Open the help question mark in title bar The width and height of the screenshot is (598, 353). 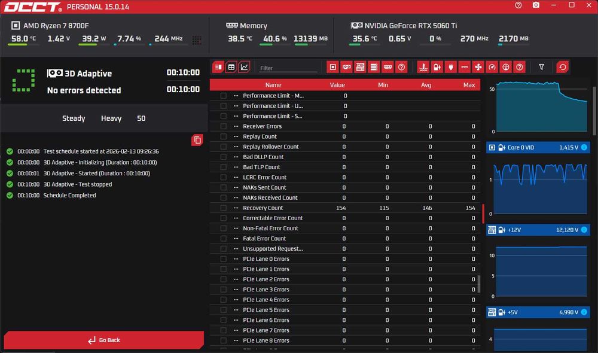[518, 5]
